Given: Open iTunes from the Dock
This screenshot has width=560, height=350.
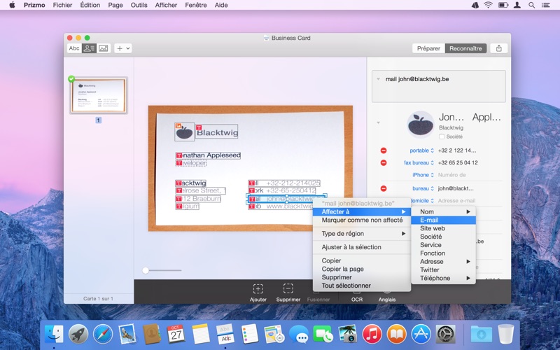Looking at the screenshot, I should (372, 335).
